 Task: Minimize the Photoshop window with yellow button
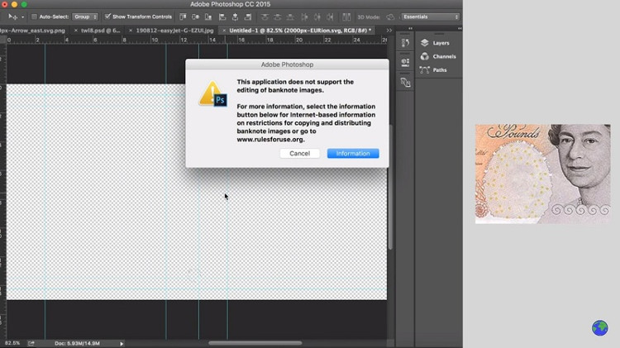tap(14, 4)
